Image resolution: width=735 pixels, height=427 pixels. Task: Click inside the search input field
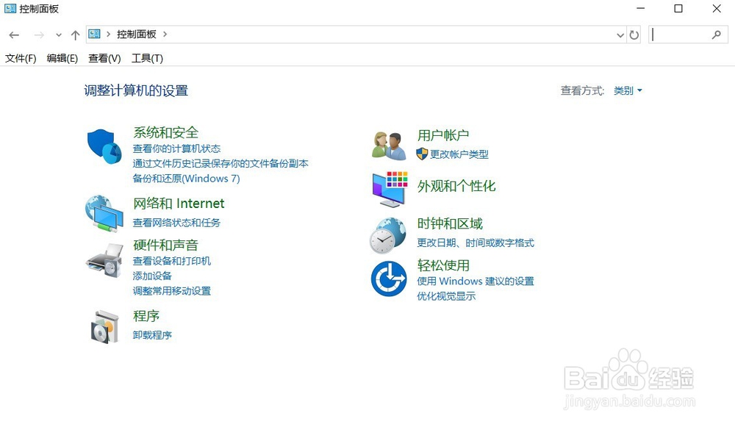(684, 34)
